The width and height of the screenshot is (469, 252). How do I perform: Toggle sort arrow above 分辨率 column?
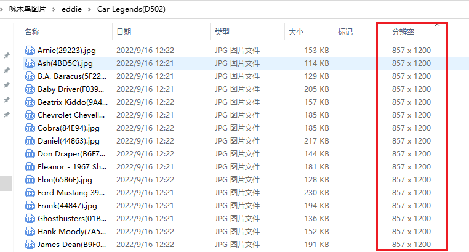(x=437, y=25)
